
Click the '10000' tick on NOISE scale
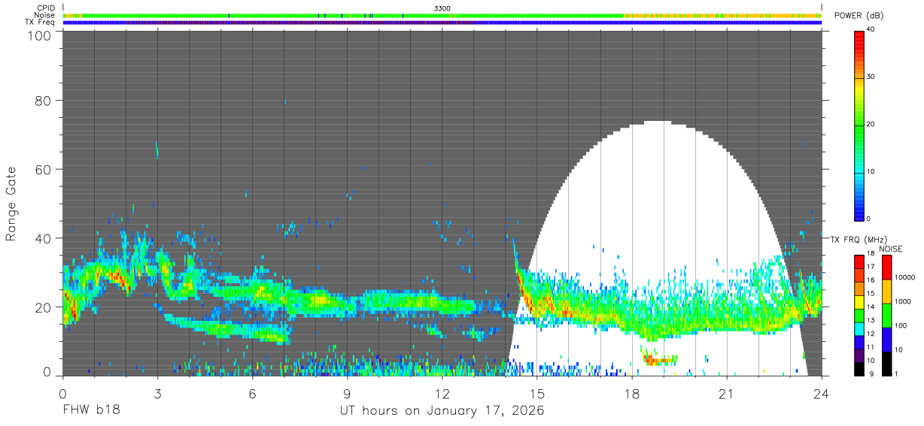coord(905,279)
